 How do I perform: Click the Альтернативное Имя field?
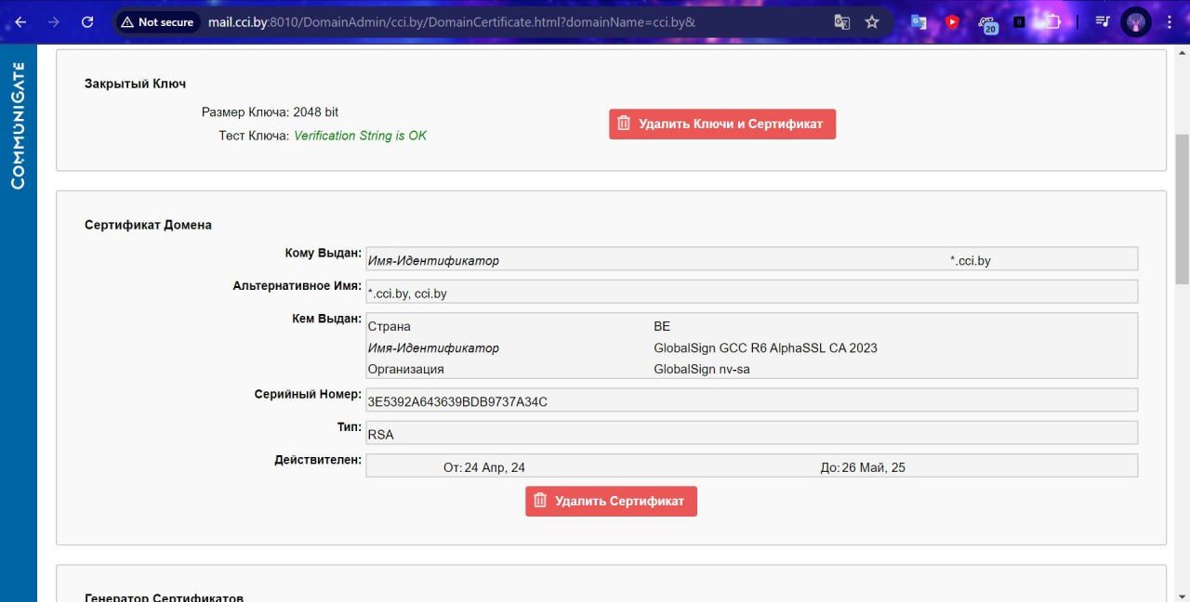pyautogui.click(x=751, y=293)
